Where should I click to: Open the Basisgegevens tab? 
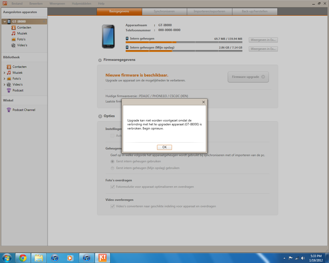click(x=119, y=12)
